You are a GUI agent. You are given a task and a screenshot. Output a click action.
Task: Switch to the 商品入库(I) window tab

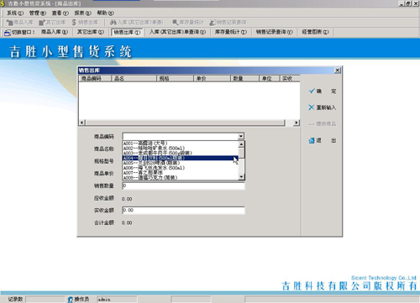(55, 32)
